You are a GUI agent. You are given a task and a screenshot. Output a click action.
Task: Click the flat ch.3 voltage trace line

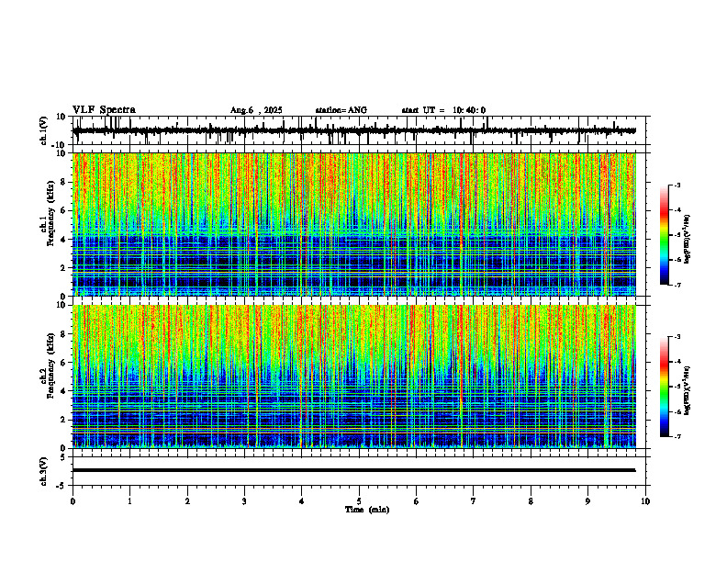point(354,470)
